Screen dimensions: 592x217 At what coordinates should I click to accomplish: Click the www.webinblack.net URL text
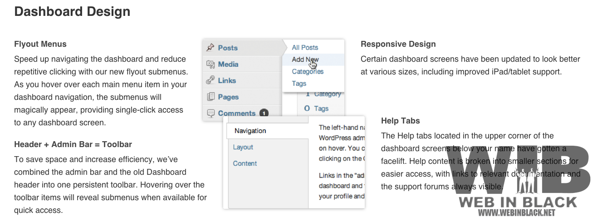coord(517,212)
